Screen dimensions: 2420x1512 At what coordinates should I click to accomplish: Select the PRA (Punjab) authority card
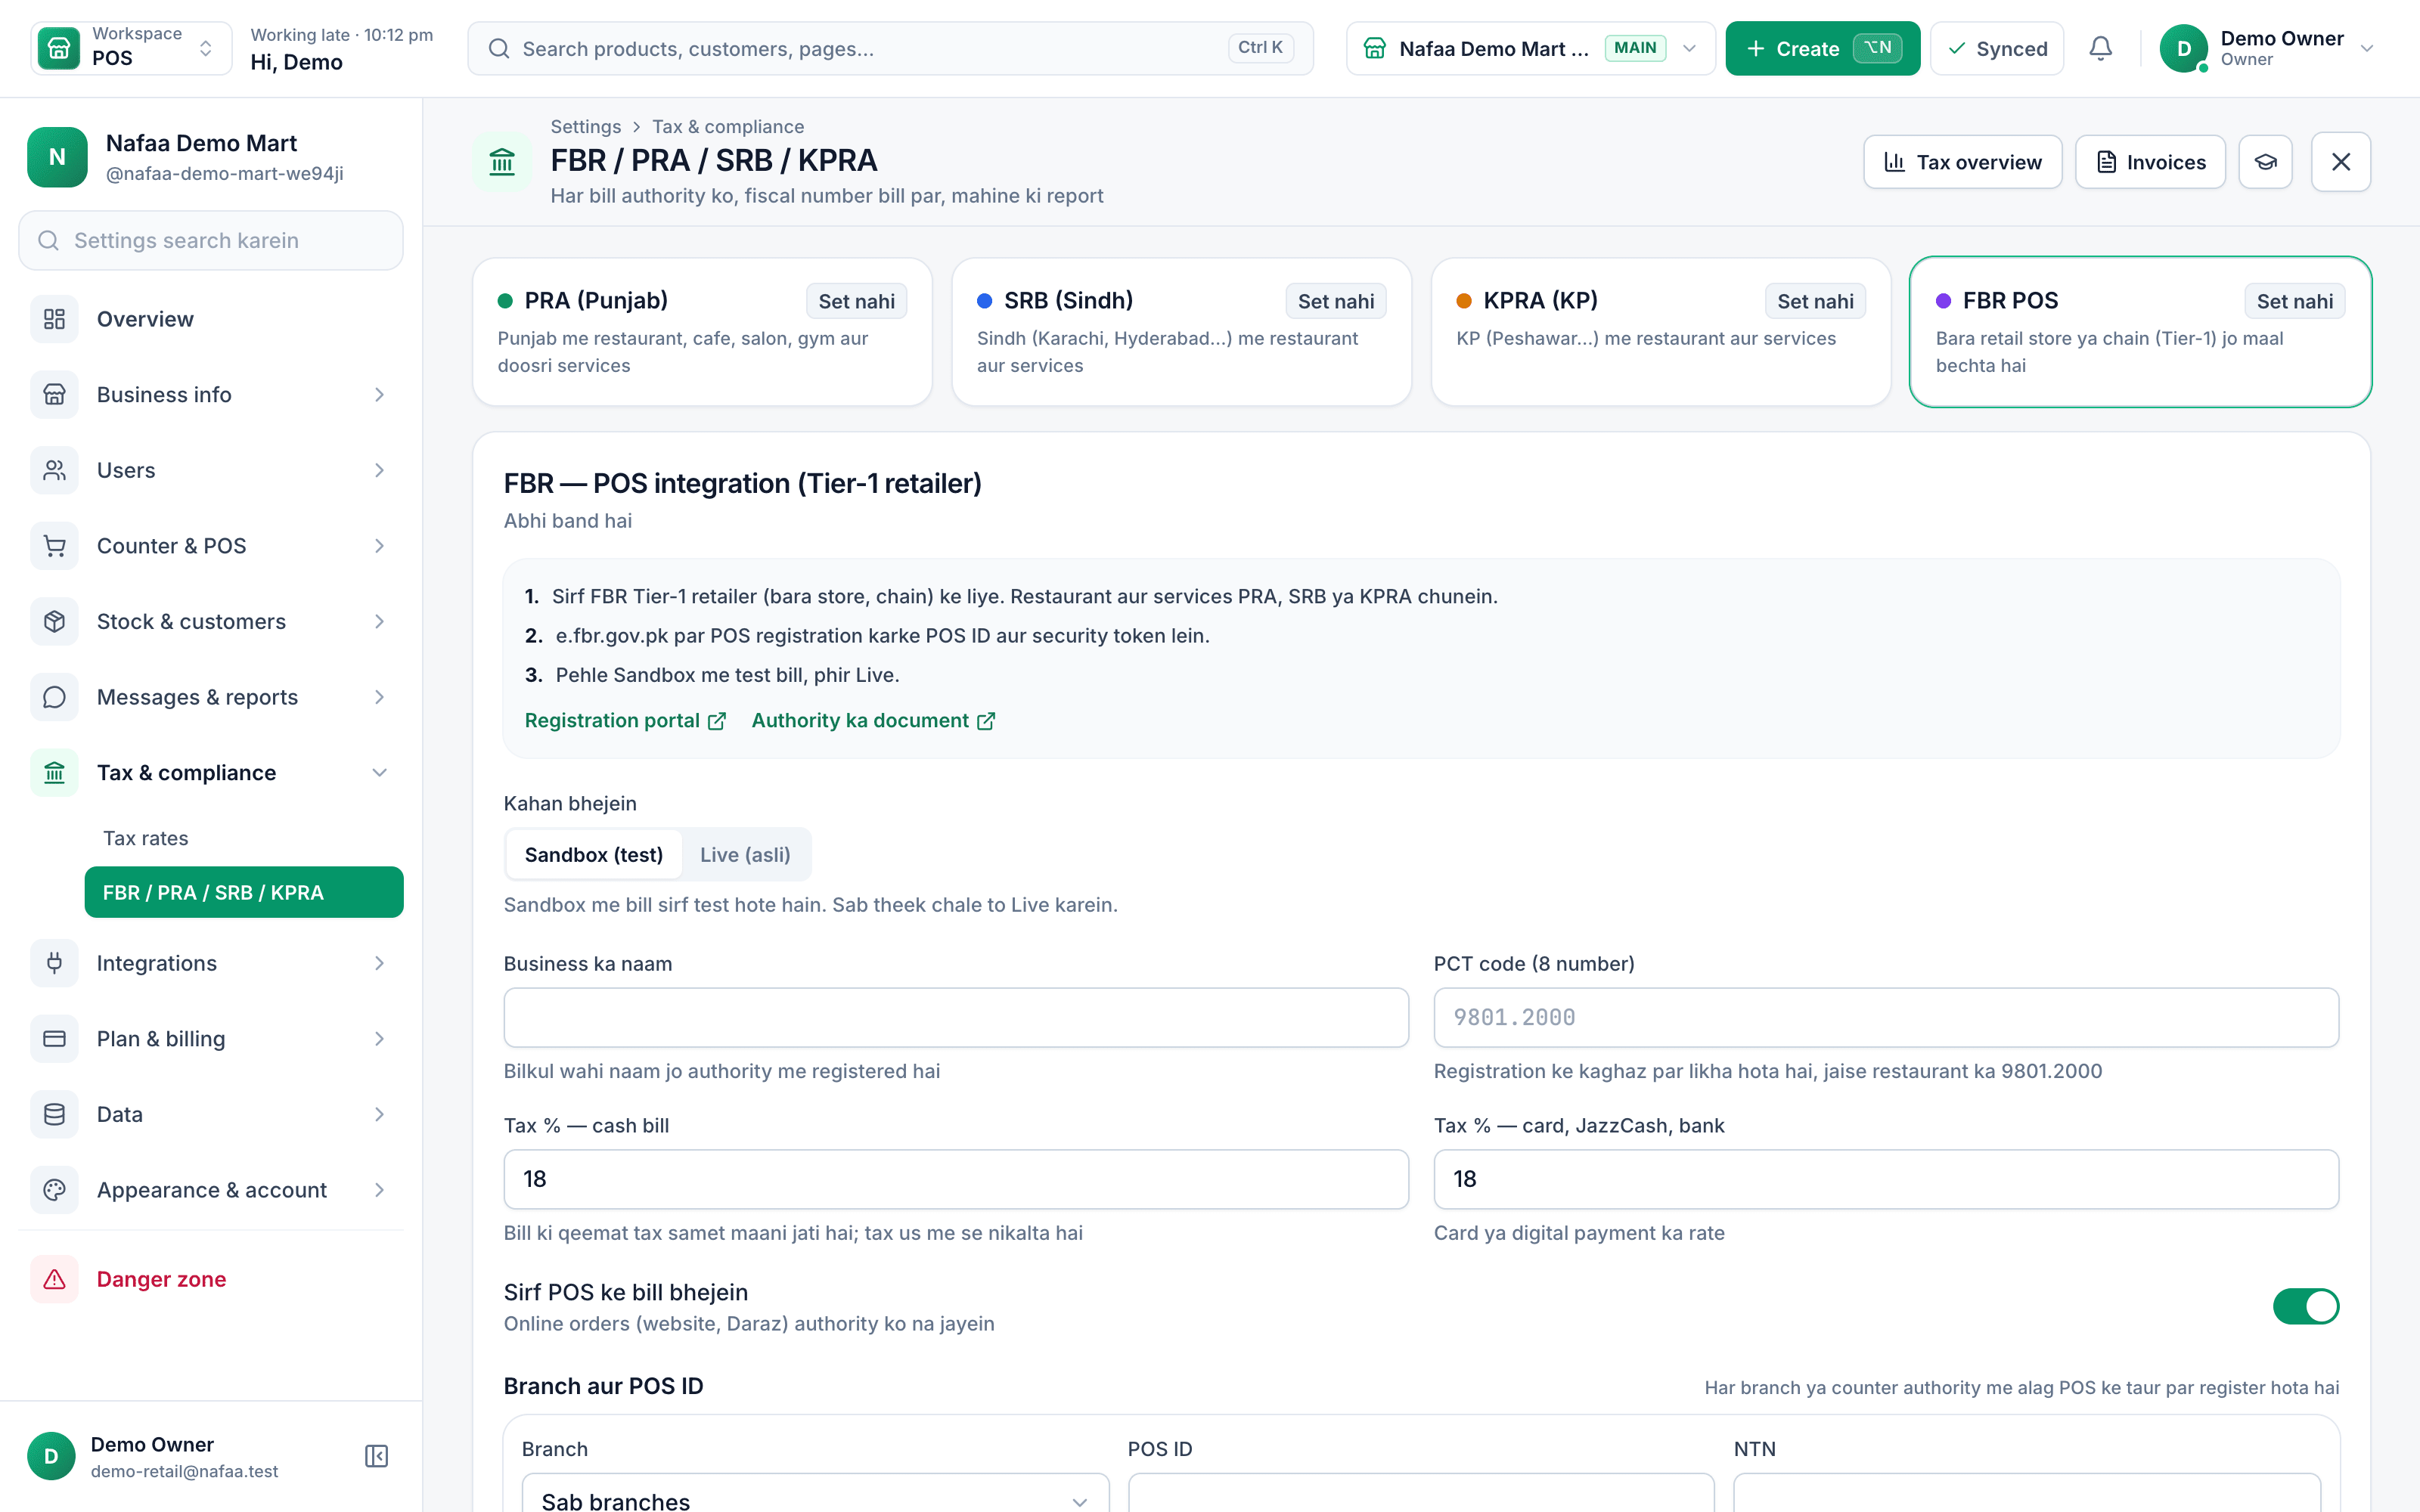click(x=702, y=332)
